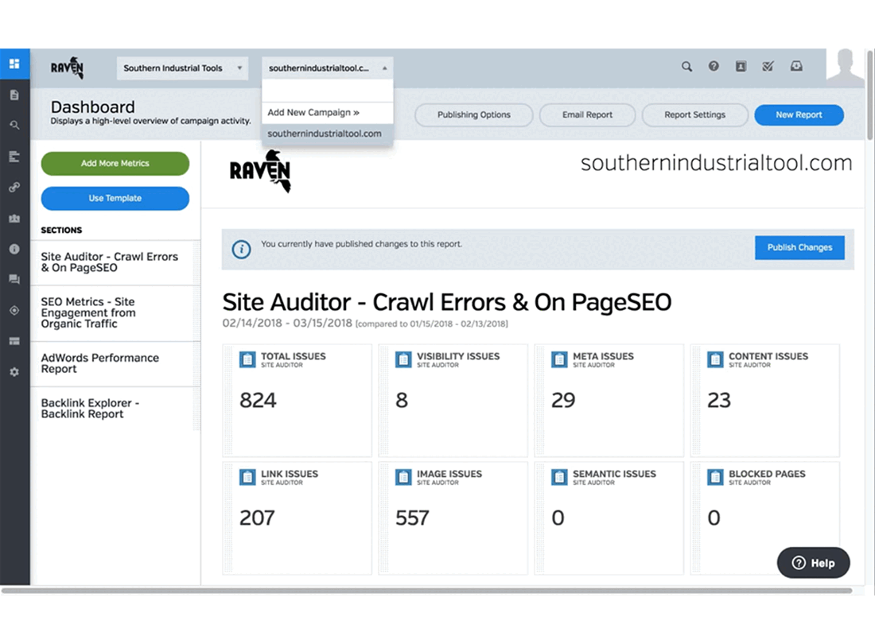This screenshot has width=875, height=644.
Task: Expand the Southern Industrial Tools profile dropdown
Action: (x=182, y=68)
